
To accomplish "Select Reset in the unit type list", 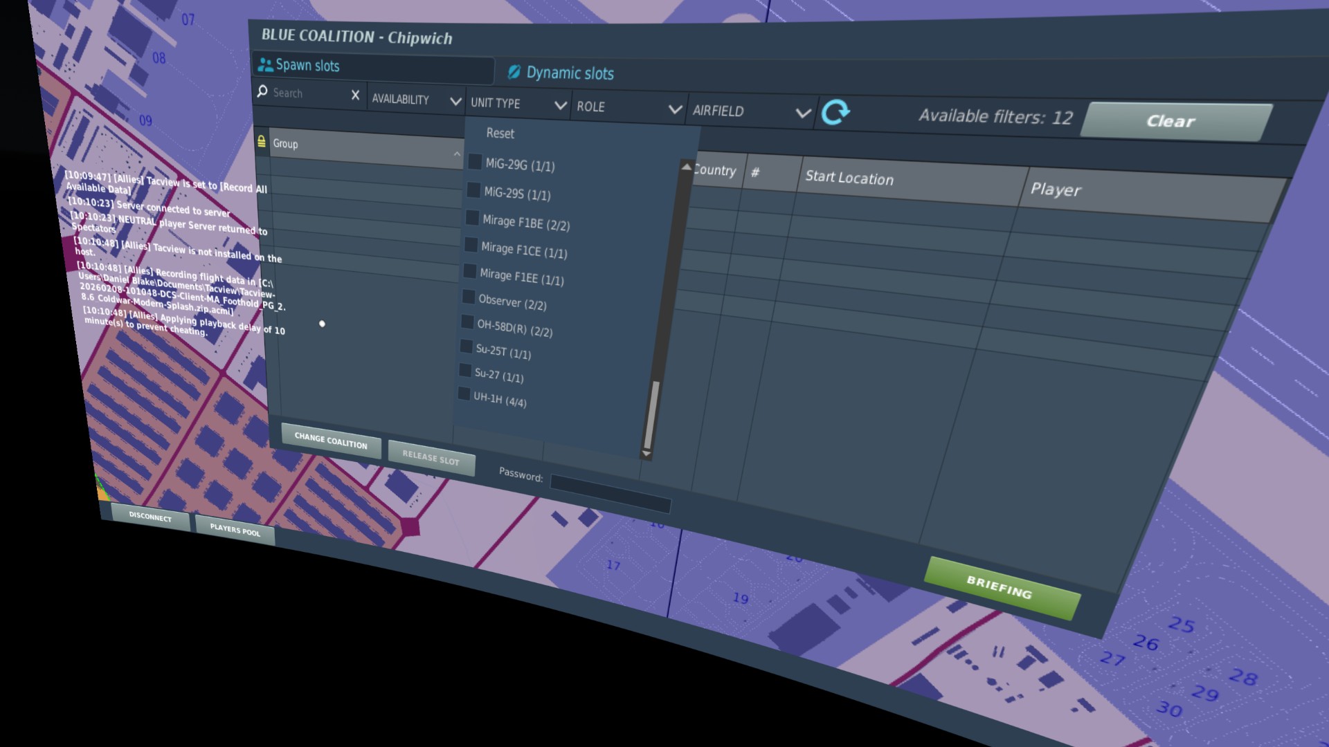I will [x=500, y=133].
